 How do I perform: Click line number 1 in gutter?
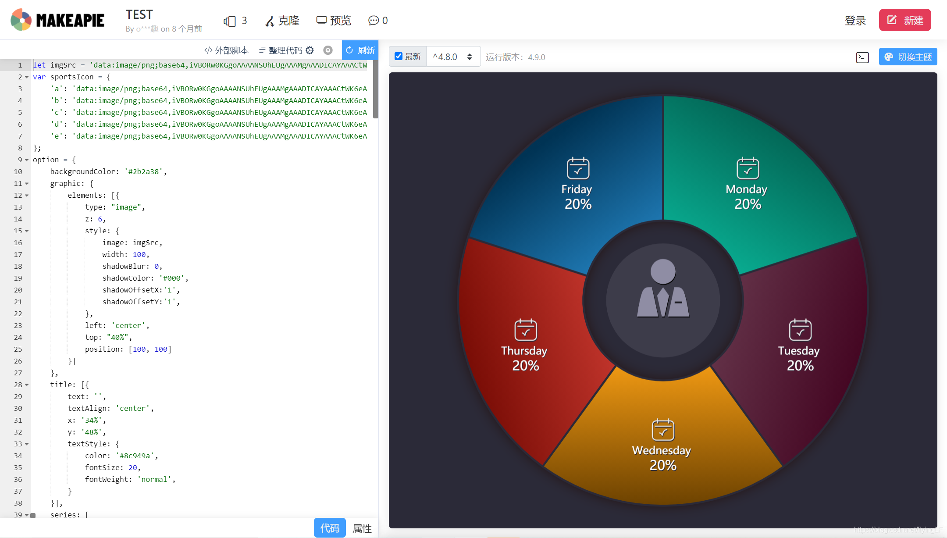pos(20,65)
